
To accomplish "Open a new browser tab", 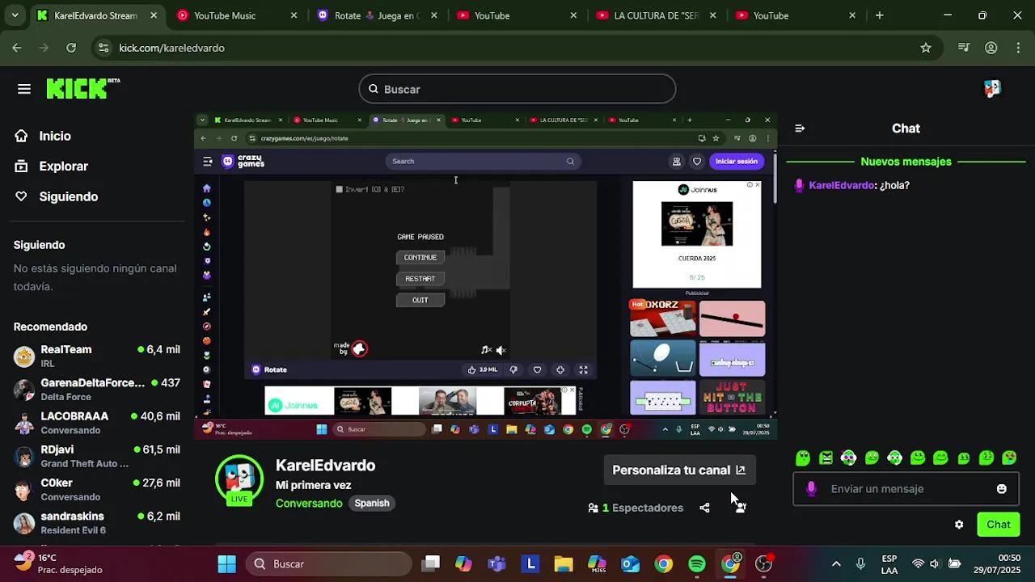I will (879, 15).
